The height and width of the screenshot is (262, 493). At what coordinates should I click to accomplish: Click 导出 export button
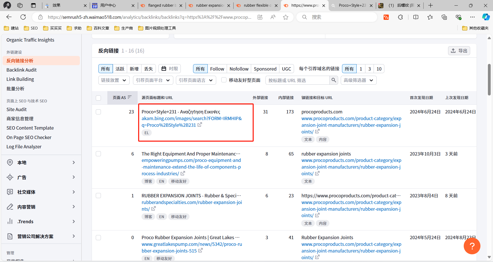(x=459, y=51)
